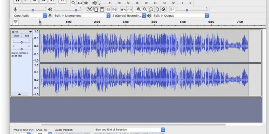Click the Zoom In icon
This screenshot has height=134, width=269.
point(139,9)
